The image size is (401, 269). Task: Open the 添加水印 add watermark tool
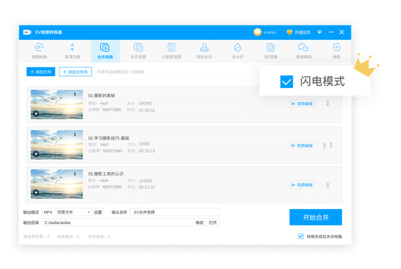tap(204, 51)
